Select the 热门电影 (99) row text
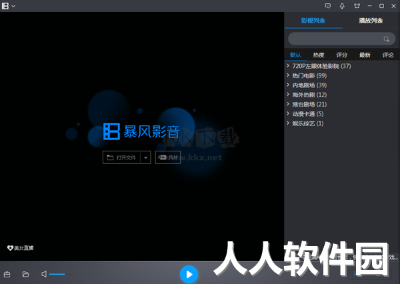400x284 pixels. 309,76
